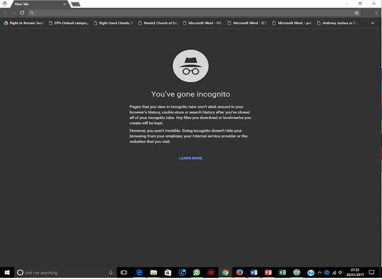Click the browser forward arrow
This screenshot has width=382, height=279.
14,13
